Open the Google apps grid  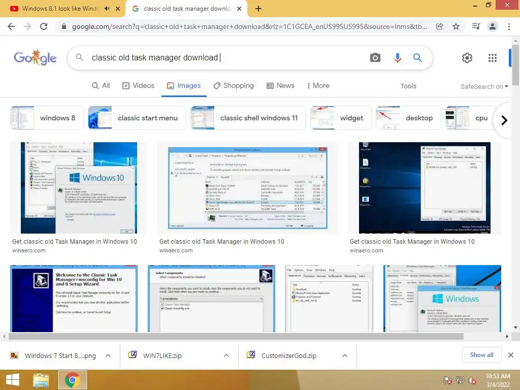click(493, 58)
